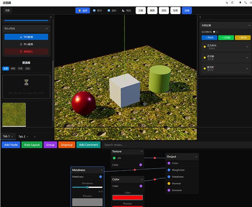The height and width of the screenshot is (207, 252).
Task: Click the Add Node button
Action: coord(11,144)
